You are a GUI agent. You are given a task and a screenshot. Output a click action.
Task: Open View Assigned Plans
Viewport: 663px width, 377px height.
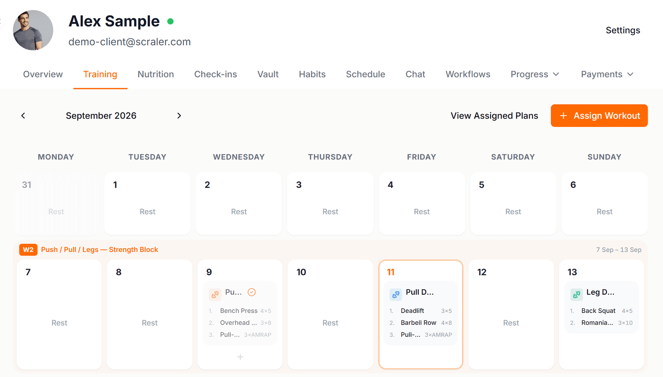click(494, 116)
